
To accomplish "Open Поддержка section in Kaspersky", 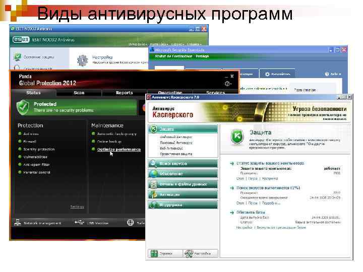I will [x=183, y=205].
